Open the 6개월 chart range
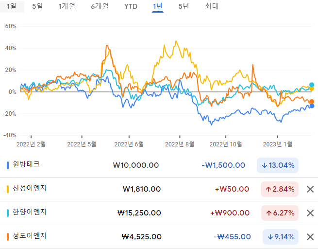 coord(100,6)
